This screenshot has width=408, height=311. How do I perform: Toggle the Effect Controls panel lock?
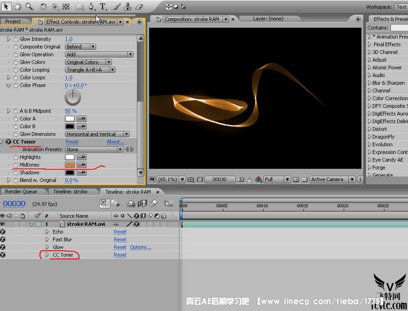click(x=40, y=22)
